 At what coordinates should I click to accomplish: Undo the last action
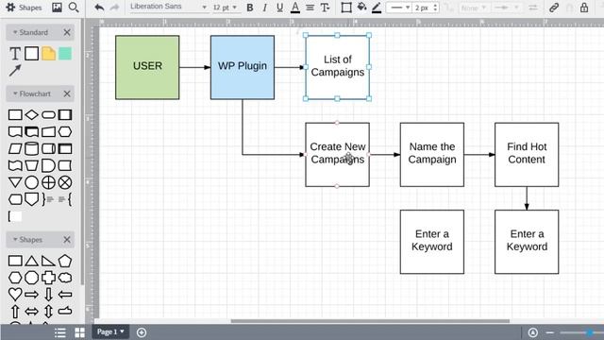[99, 8]
